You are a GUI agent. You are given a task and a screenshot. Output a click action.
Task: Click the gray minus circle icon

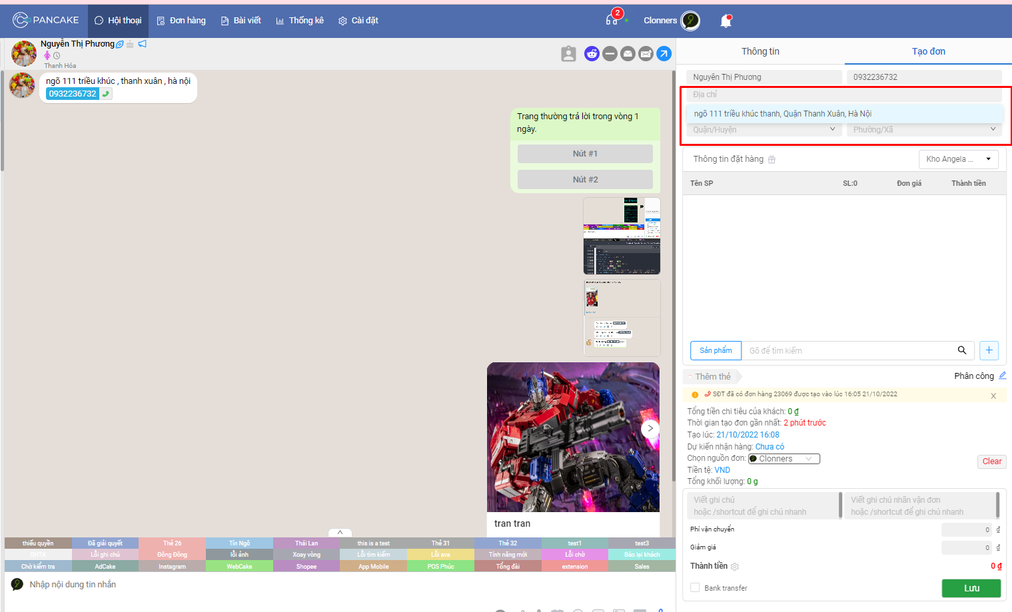point(610,54)
